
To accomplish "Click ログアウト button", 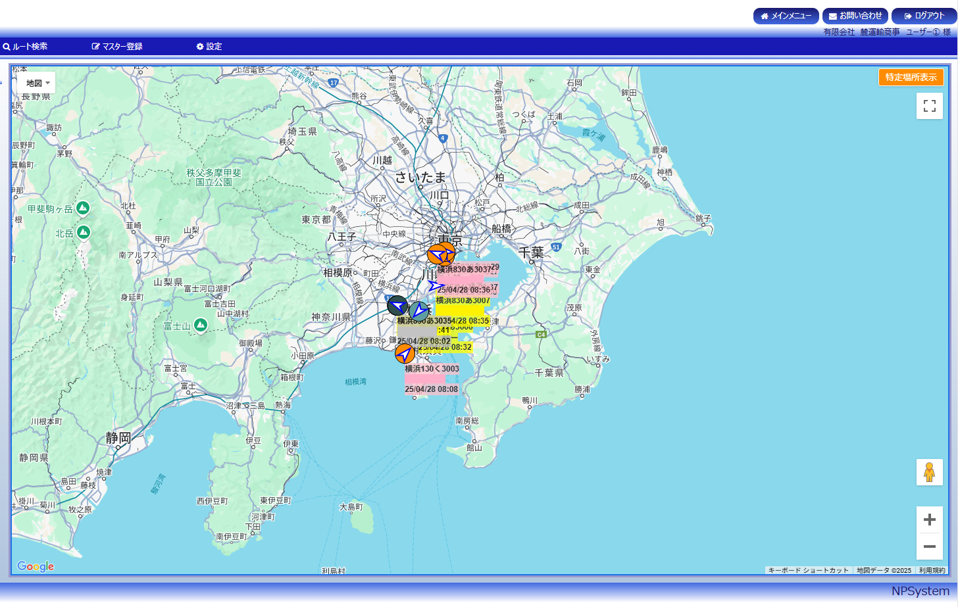I will 924,16.
